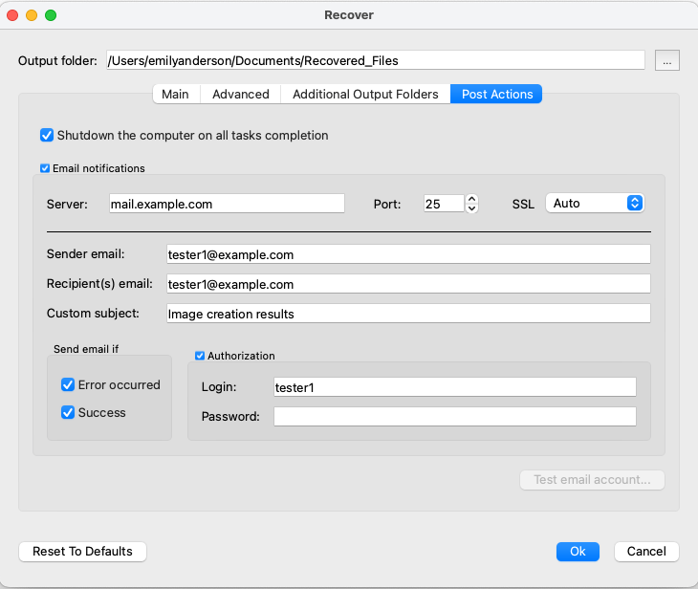The height and width of the screenshot is (589, 698).
Task: Click the Custom subject field
Action: tap(408, 314)
